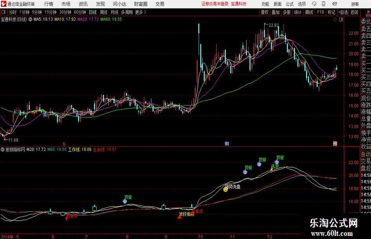
Task: Open the 选项 menu
Action: click(x=302, y=4)
